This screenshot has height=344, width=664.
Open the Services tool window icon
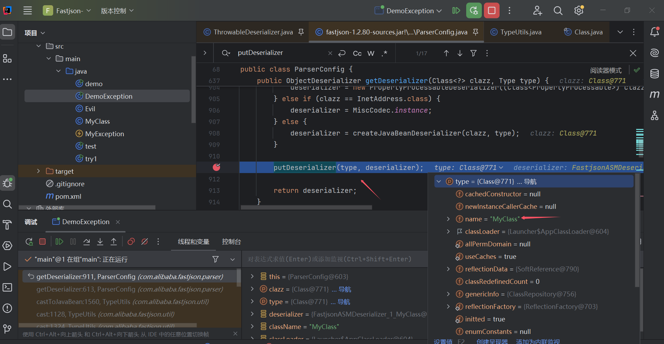(x=7, y=246)
